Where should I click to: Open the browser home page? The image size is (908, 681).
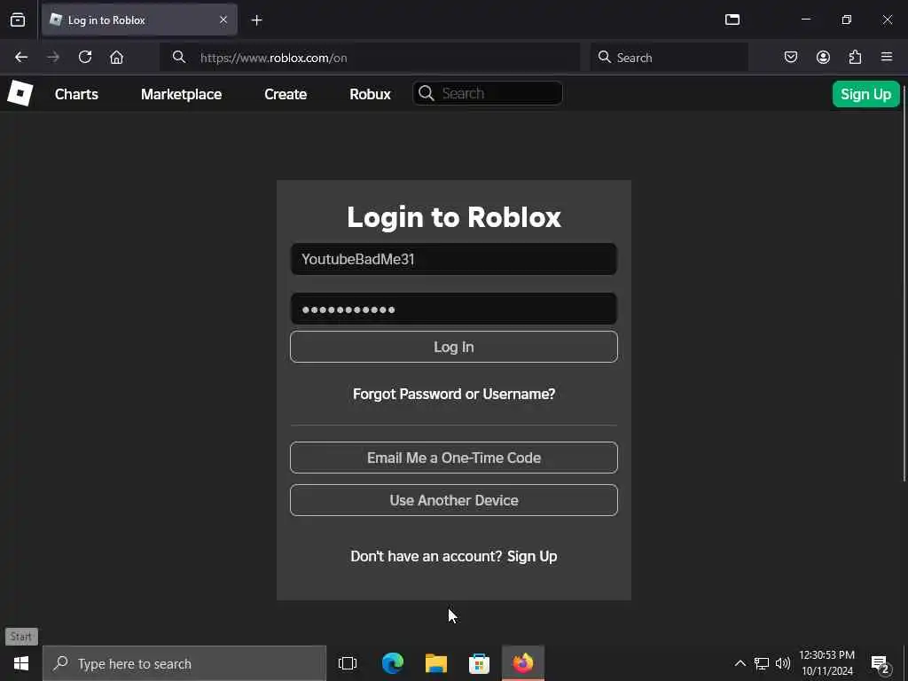point(116,58)
